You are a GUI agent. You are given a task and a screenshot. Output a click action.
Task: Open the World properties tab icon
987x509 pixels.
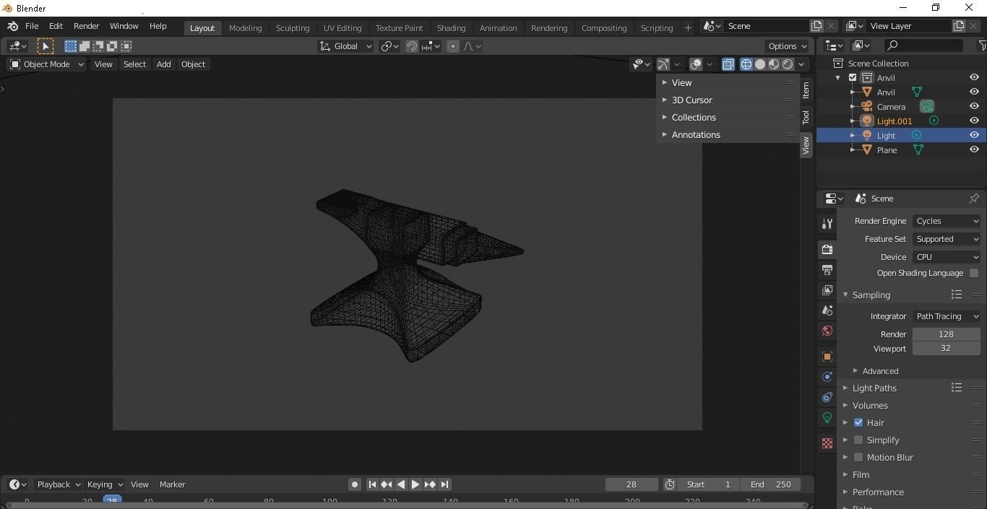(827, 330)
